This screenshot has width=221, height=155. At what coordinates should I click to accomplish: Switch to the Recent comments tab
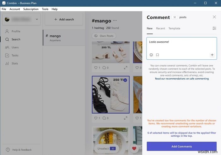(160, 28)
